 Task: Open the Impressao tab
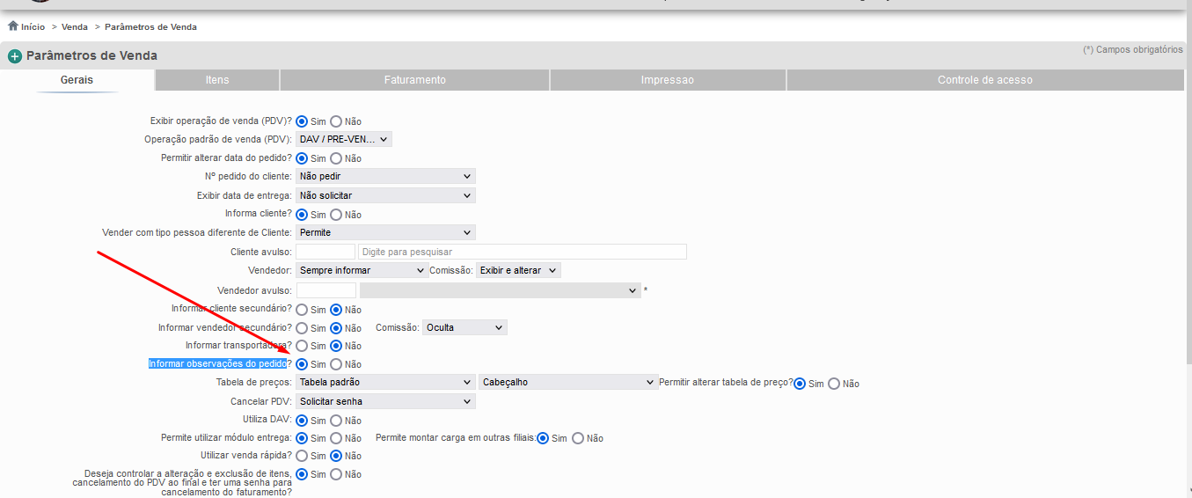coord(668,80)
